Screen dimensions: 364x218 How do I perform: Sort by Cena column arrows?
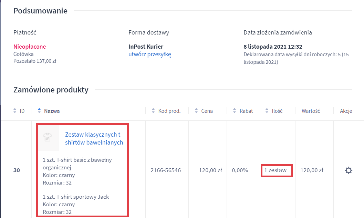pyautogui.click(x=196, y=111)
